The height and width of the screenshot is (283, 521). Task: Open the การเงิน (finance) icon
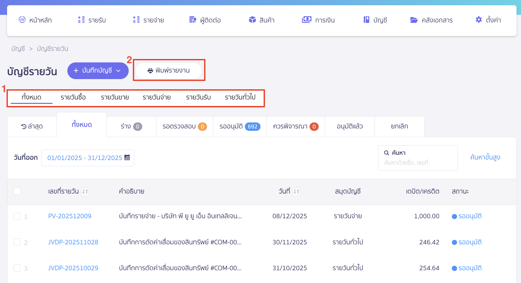307,20
